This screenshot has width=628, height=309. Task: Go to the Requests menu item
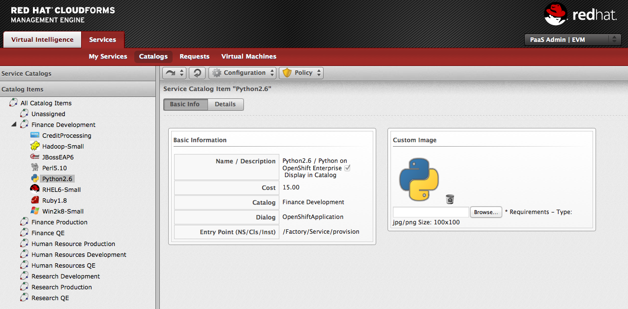pos(194,57)
